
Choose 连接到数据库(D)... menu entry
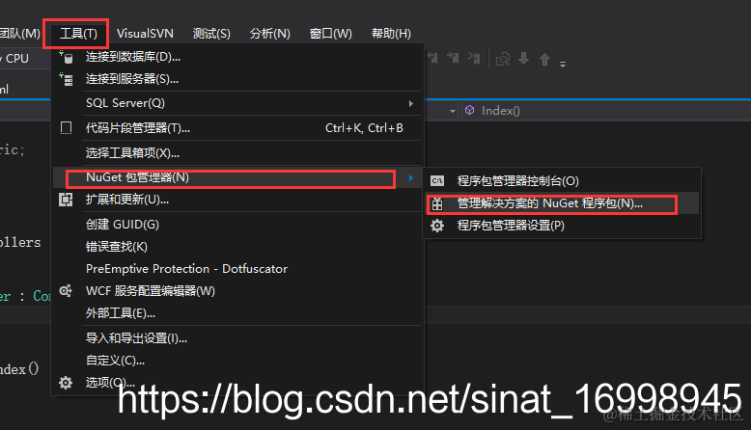click(x=237, y=57)
